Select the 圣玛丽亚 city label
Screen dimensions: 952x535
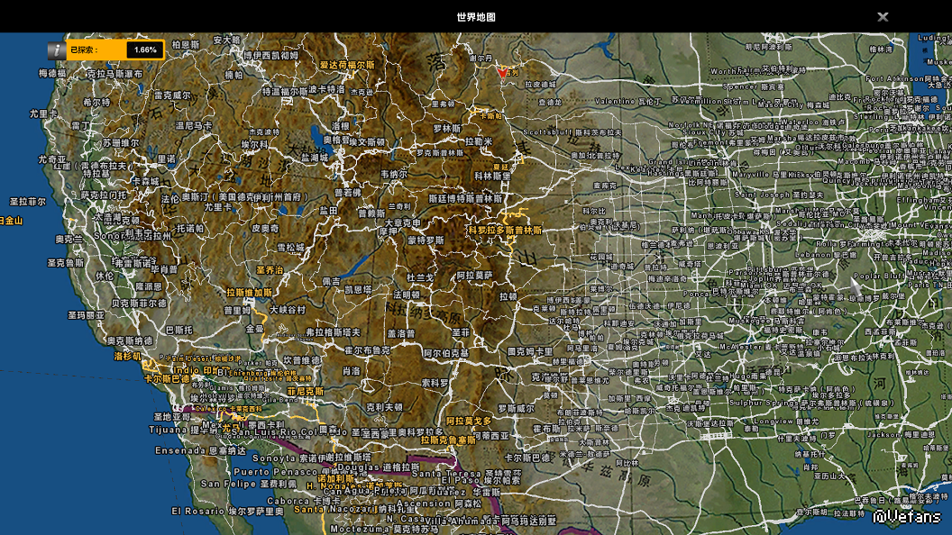coord(86,315)
